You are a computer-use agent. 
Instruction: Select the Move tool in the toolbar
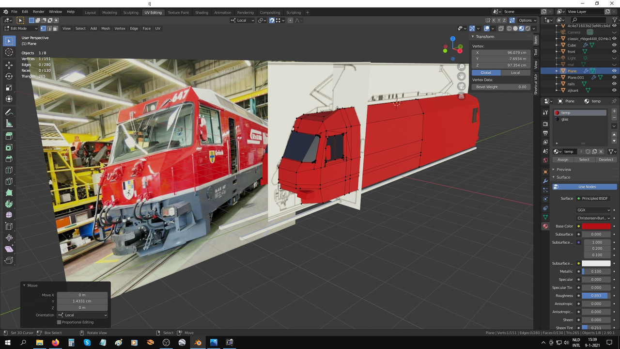point(9,64)
